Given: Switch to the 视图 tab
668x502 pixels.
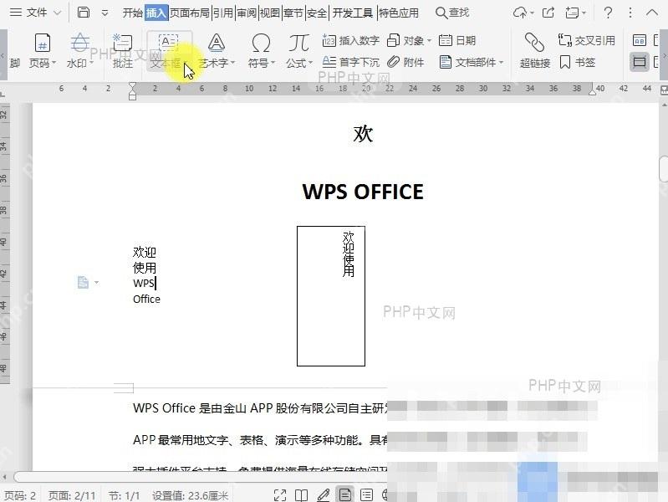Looking at the screenshot, I should click(x=270, y=13).
